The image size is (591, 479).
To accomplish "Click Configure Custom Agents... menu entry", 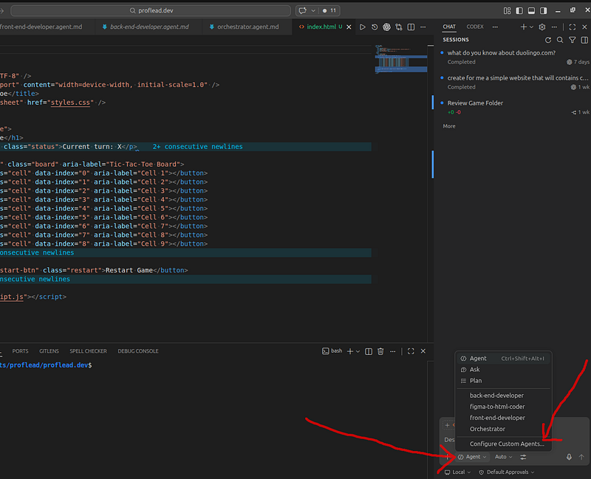I will coord(503,444).
